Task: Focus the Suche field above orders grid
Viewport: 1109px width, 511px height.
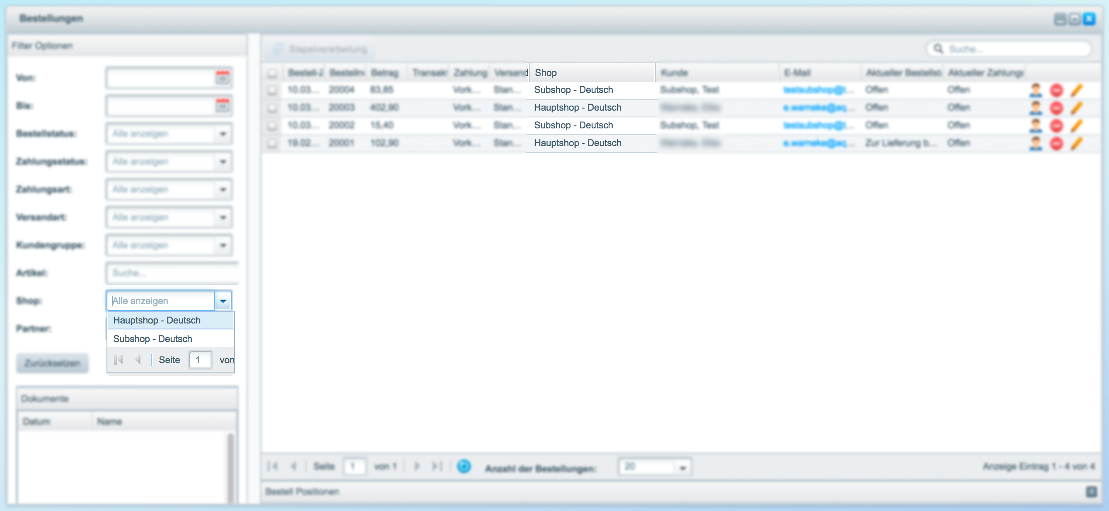Action: click(1009, 49)
